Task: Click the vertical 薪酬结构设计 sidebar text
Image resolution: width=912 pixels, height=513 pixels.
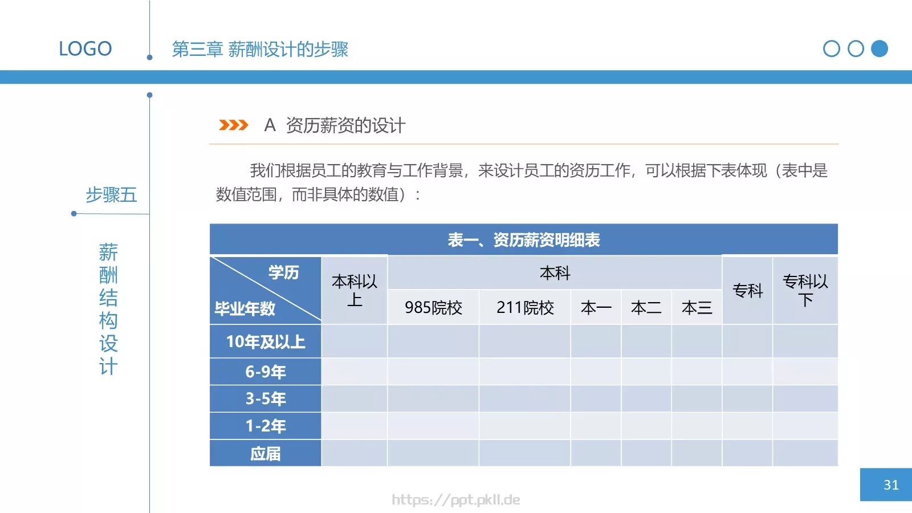Action: point(108,309)
